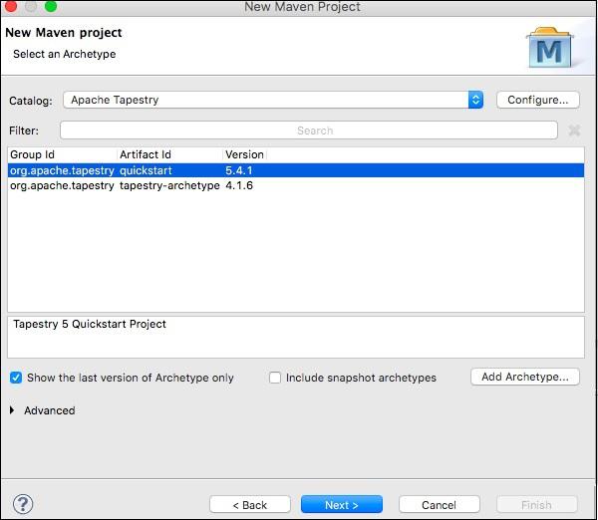The width and height of the screenshot is (598, 520).
Task: Click the red close window button
Action: (10, 6)
